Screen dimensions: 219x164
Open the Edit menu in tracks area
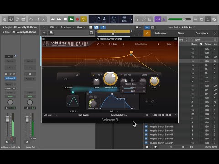pyautogui.click(x=54, y=27)
